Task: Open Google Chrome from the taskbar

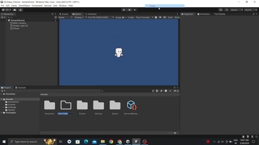Action: tap(111, 141)
